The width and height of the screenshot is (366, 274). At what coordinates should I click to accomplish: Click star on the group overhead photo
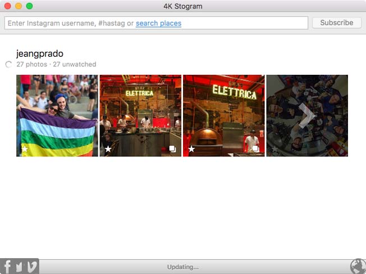[x=274, y=149]
